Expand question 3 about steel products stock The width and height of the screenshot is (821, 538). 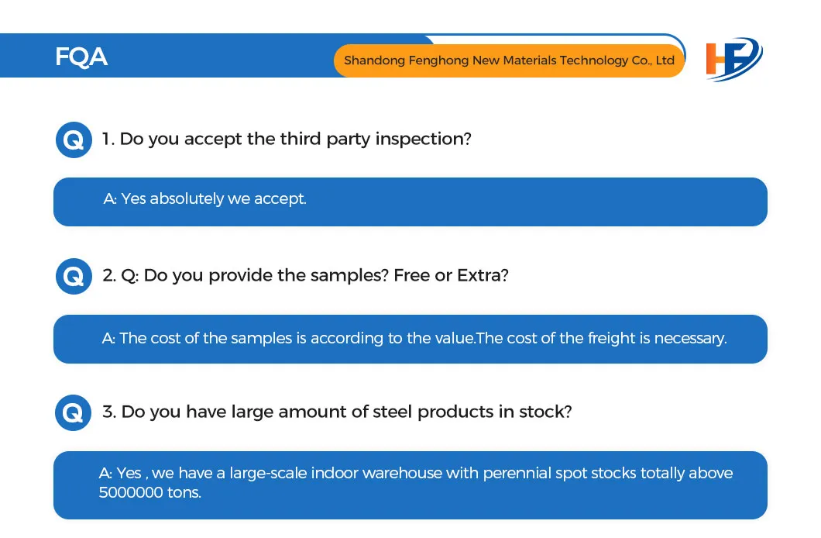(337, 412)
